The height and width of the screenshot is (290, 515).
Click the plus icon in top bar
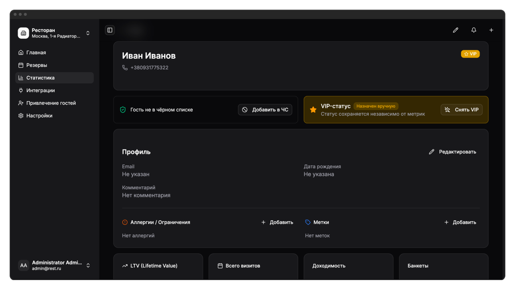pos(491,30)
